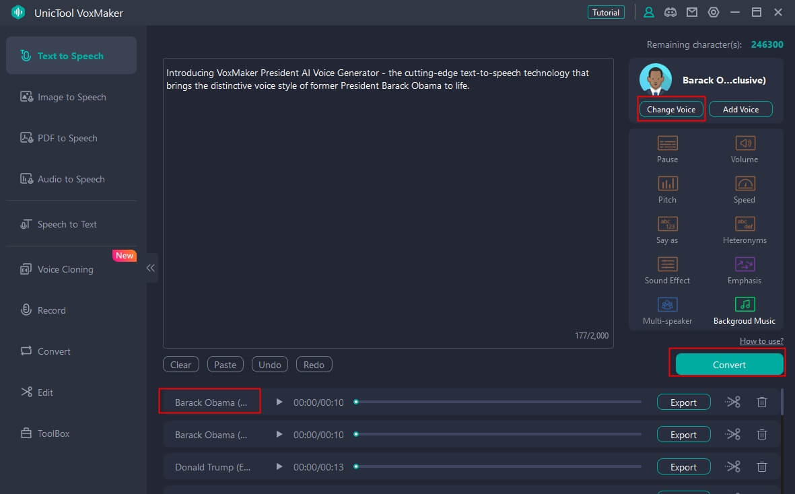Select the Emphasis tool icon
Screen dimensions: 795x494
point(745,264)
